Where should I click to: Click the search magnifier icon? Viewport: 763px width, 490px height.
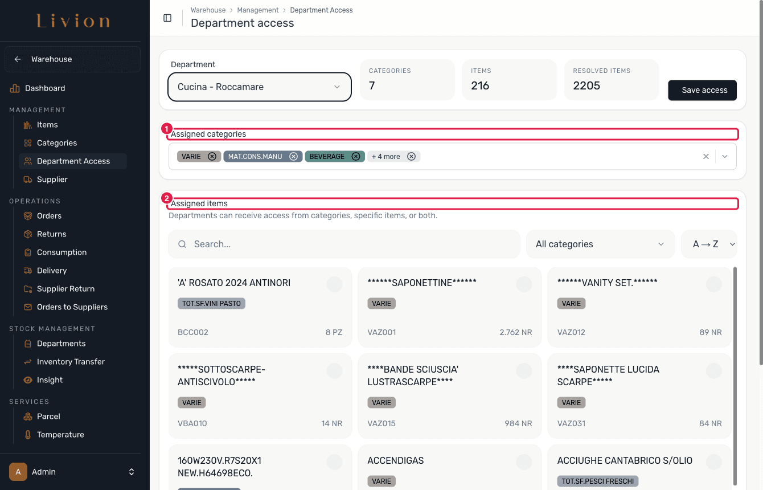[182, 244]
